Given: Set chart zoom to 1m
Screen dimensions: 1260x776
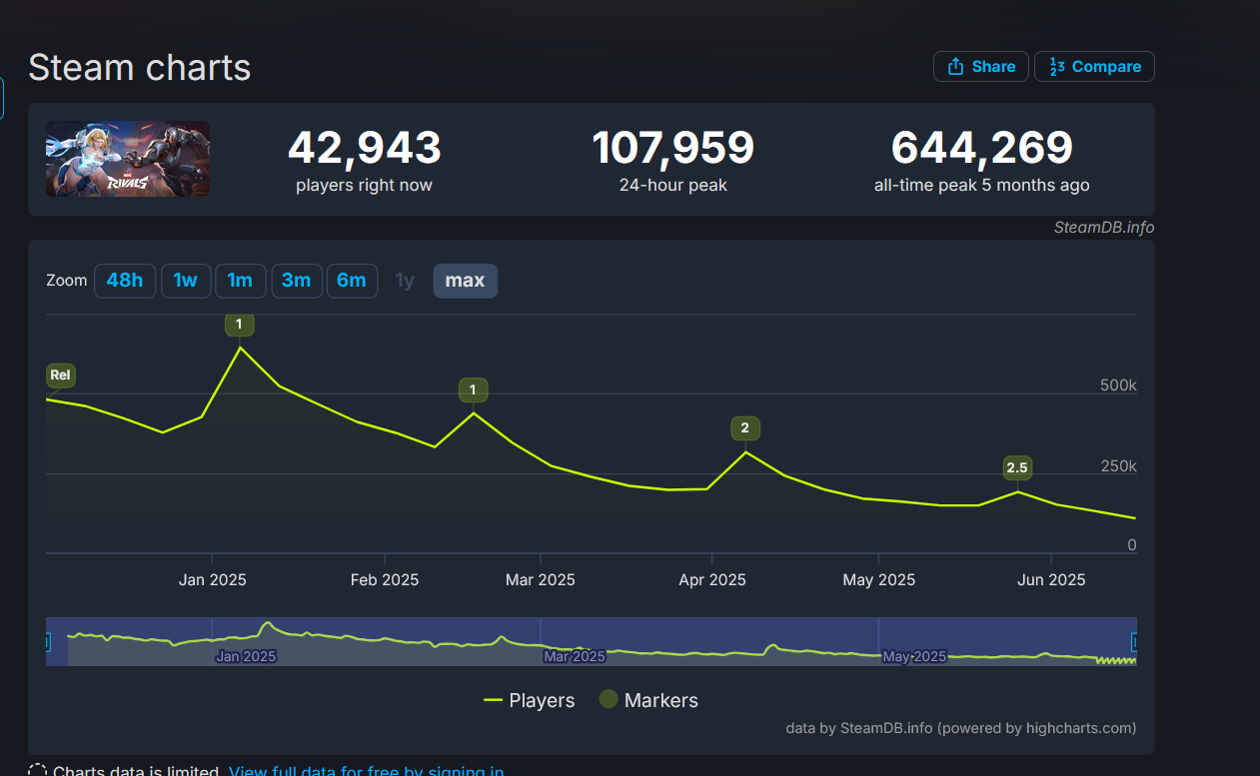Looking at the screenshot, I should pyautogui.click(x=240, y=281).
